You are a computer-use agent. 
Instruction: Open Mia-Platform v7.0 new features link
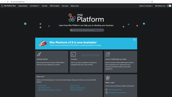117,93
